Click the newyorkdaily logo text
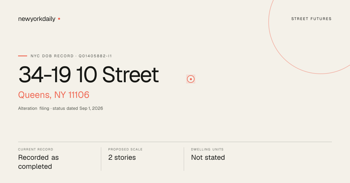The width and height of the screenshot is (350, 183). coord(37,19)
